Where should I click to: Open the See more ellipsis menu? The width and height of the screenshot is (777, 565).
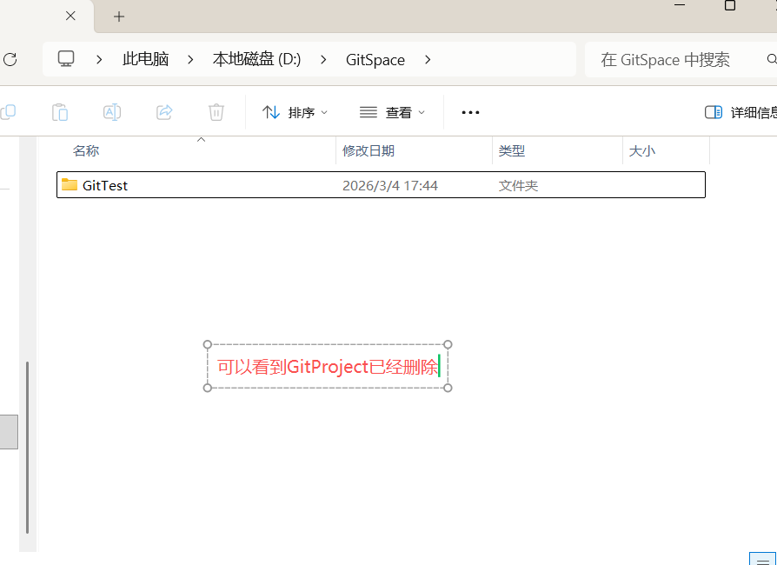(470, 112)
